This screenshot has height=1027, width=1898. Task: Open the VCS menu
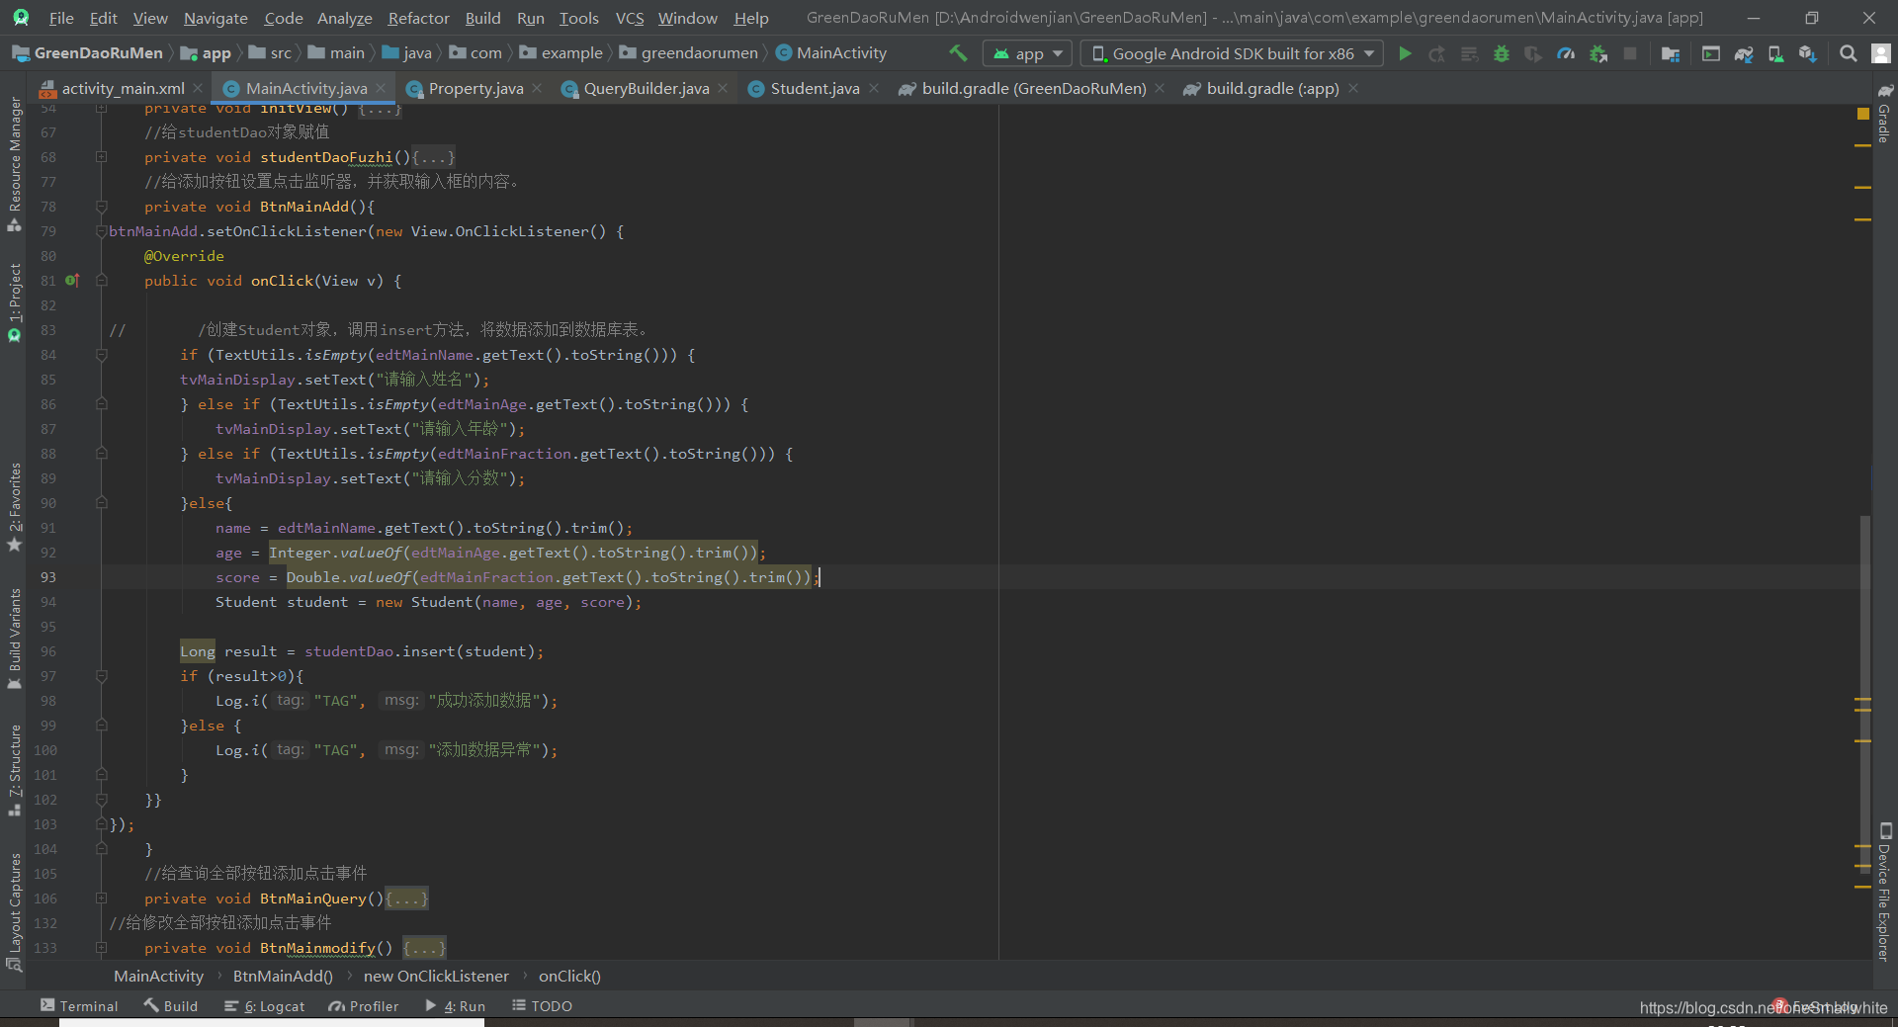click(630, 18)
